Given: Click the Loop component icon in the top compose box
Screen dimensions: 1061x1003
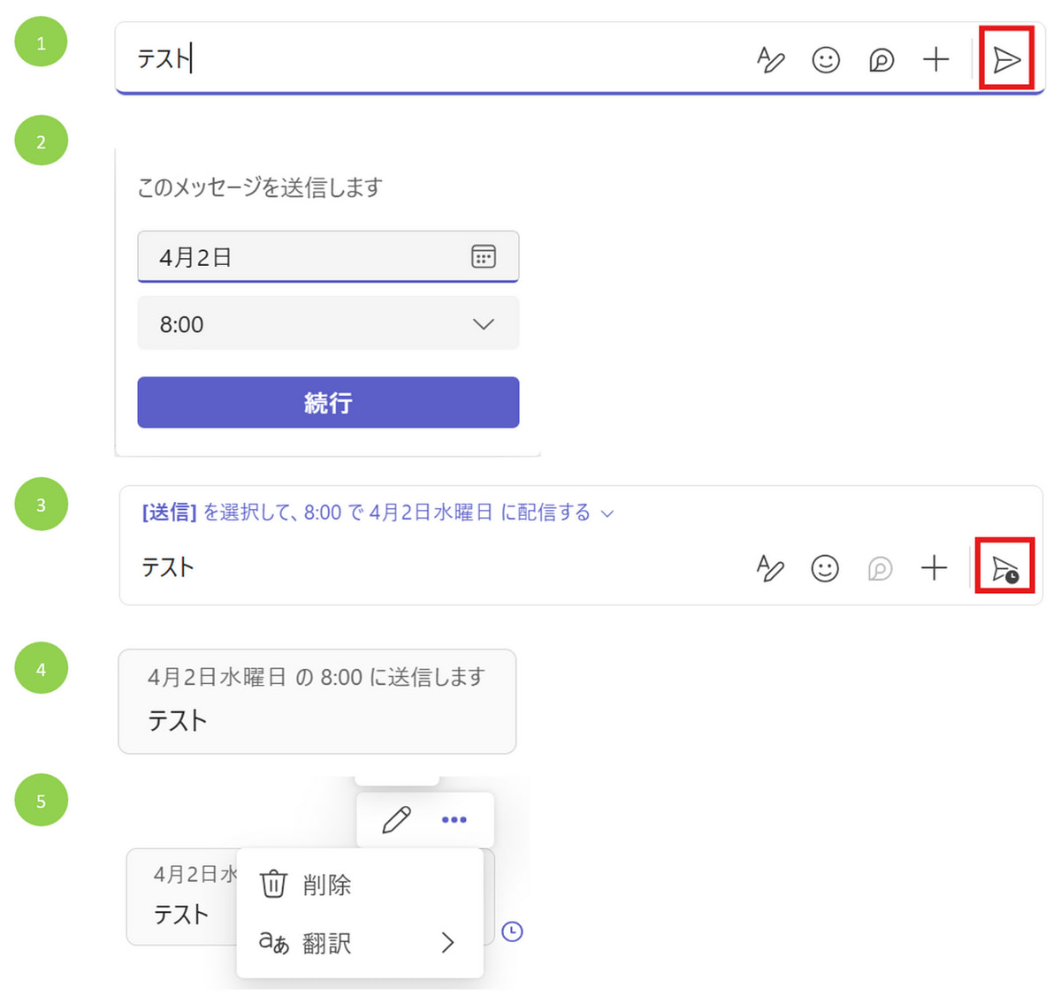Looking at the screenshot, I should 882,59.
